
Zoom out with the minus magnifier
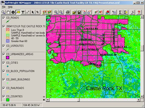click(x=61, y=12)
